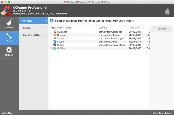This screenshot has height=115, width=174.
Task: Click the Utilities folder icon
Action: pyautogui.click(x=55, y=48)
